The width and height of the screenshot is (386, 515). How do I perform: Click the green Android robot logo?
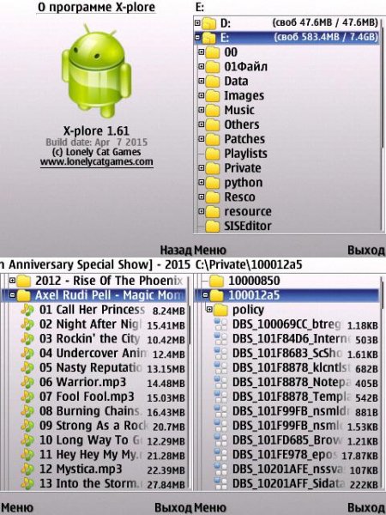tap(96, 71)
